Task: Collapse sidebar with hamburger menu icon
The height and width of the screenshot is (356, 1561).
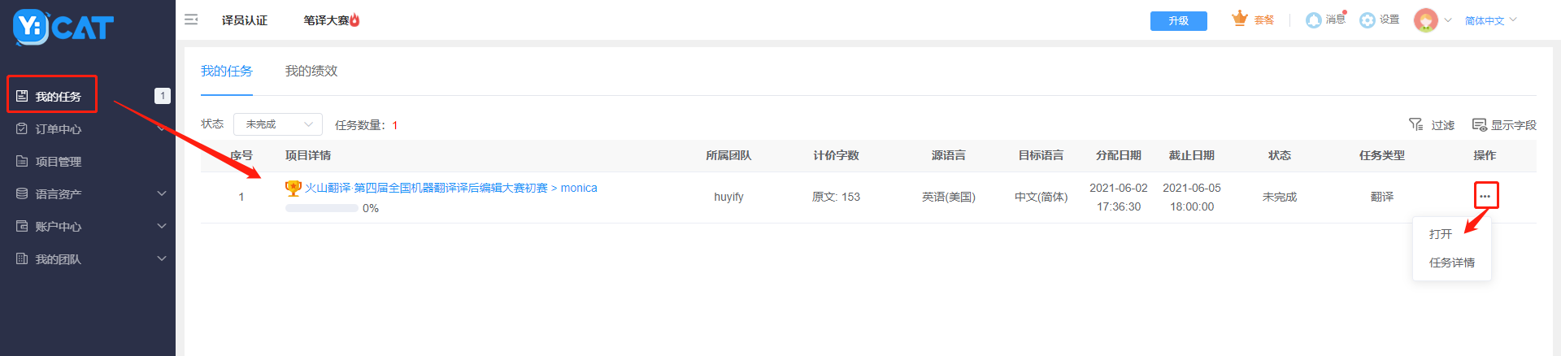Action: [x=191, y=20]
